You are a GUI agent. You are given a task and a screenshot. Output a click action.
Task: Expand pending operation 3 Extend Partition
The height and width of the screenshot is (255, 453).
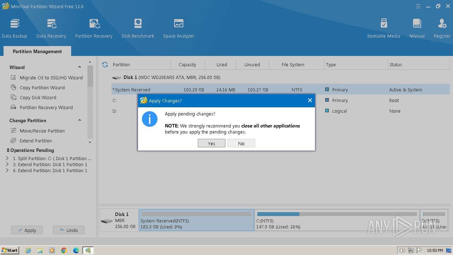pyautogui.click(x=7, y=164)
